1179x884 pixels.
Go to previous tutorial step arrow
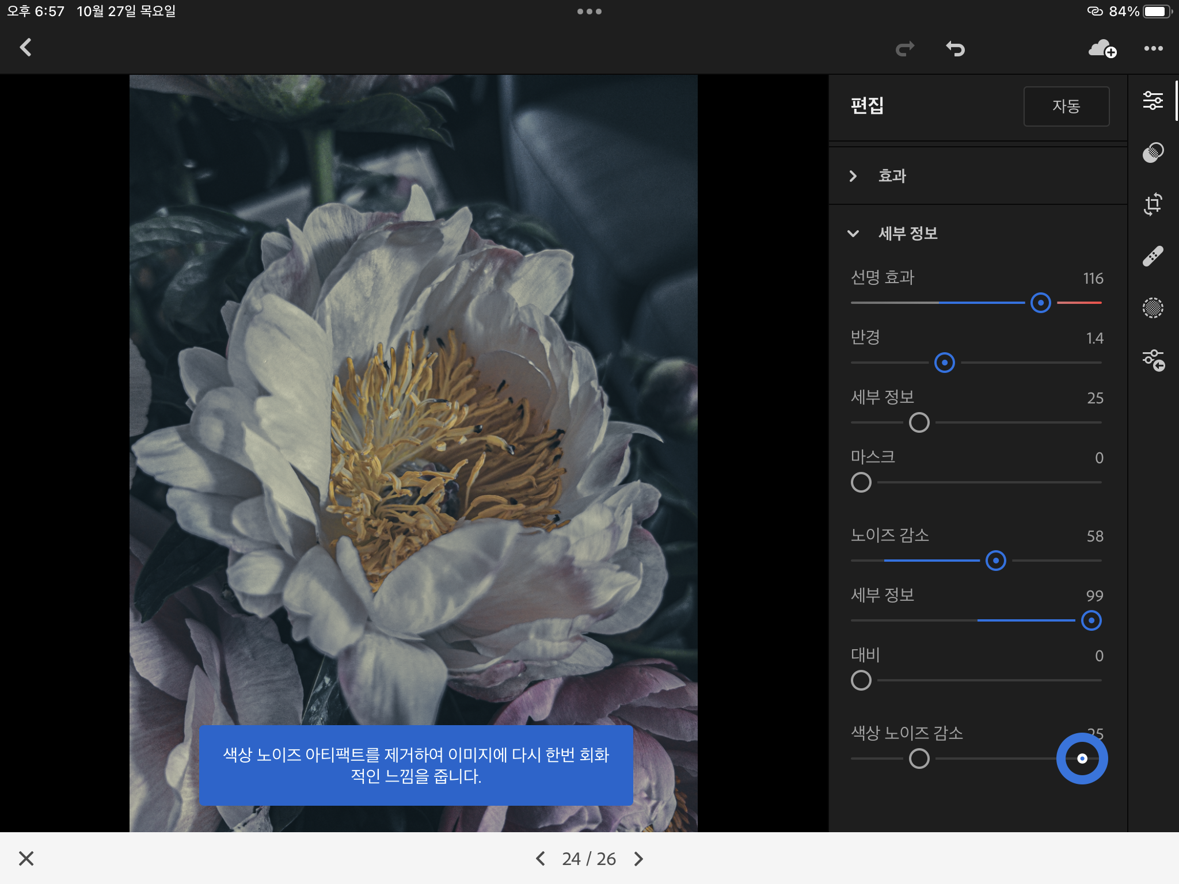(x=540, y=859)
